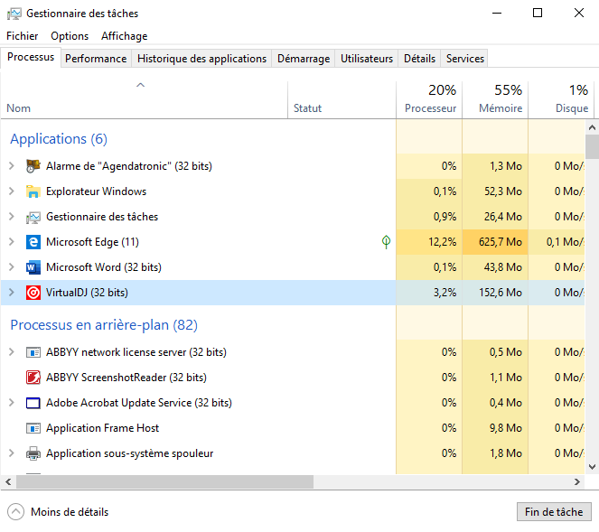Click the 625,7 Mo memory cell
The width and height of the screenshot is (599, 532).
[495, 242]
